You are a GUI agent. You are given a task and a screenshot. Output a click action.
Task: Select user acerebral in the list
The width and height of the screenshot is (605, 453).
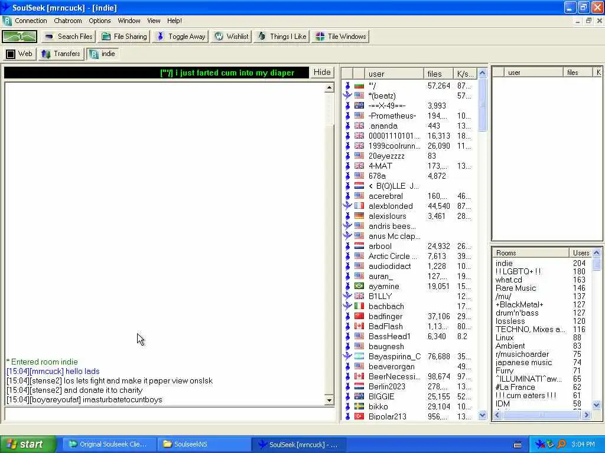click(385, 196)
